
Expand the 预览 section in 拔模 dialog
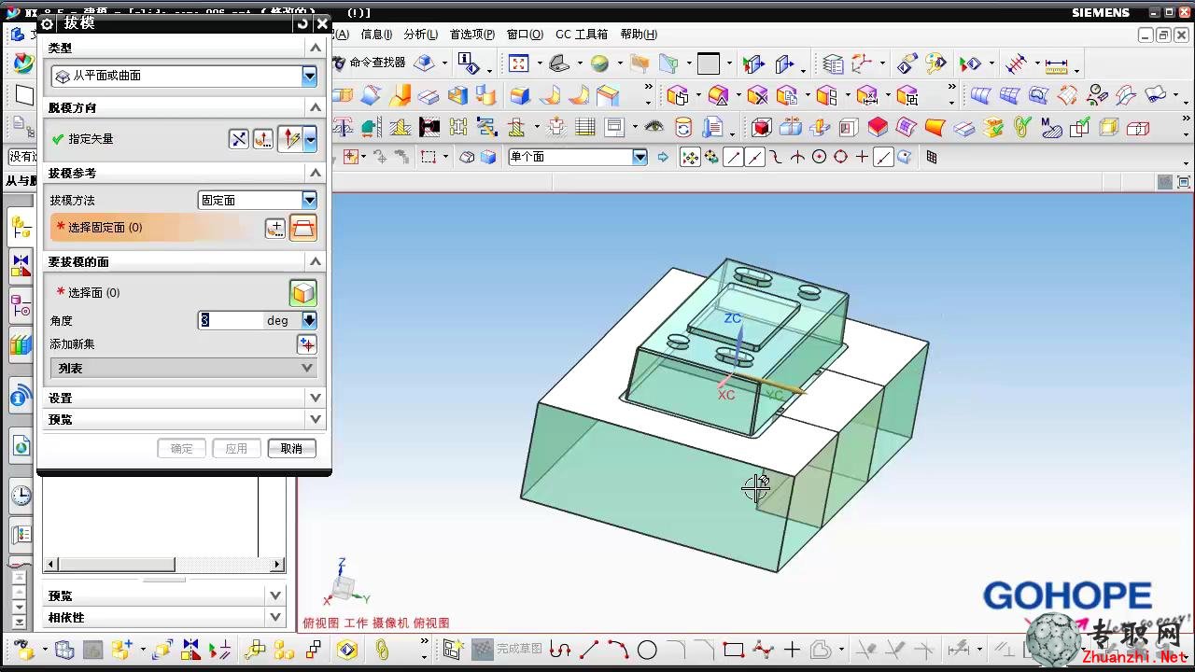pyautogui.click(x=184, y=419)
